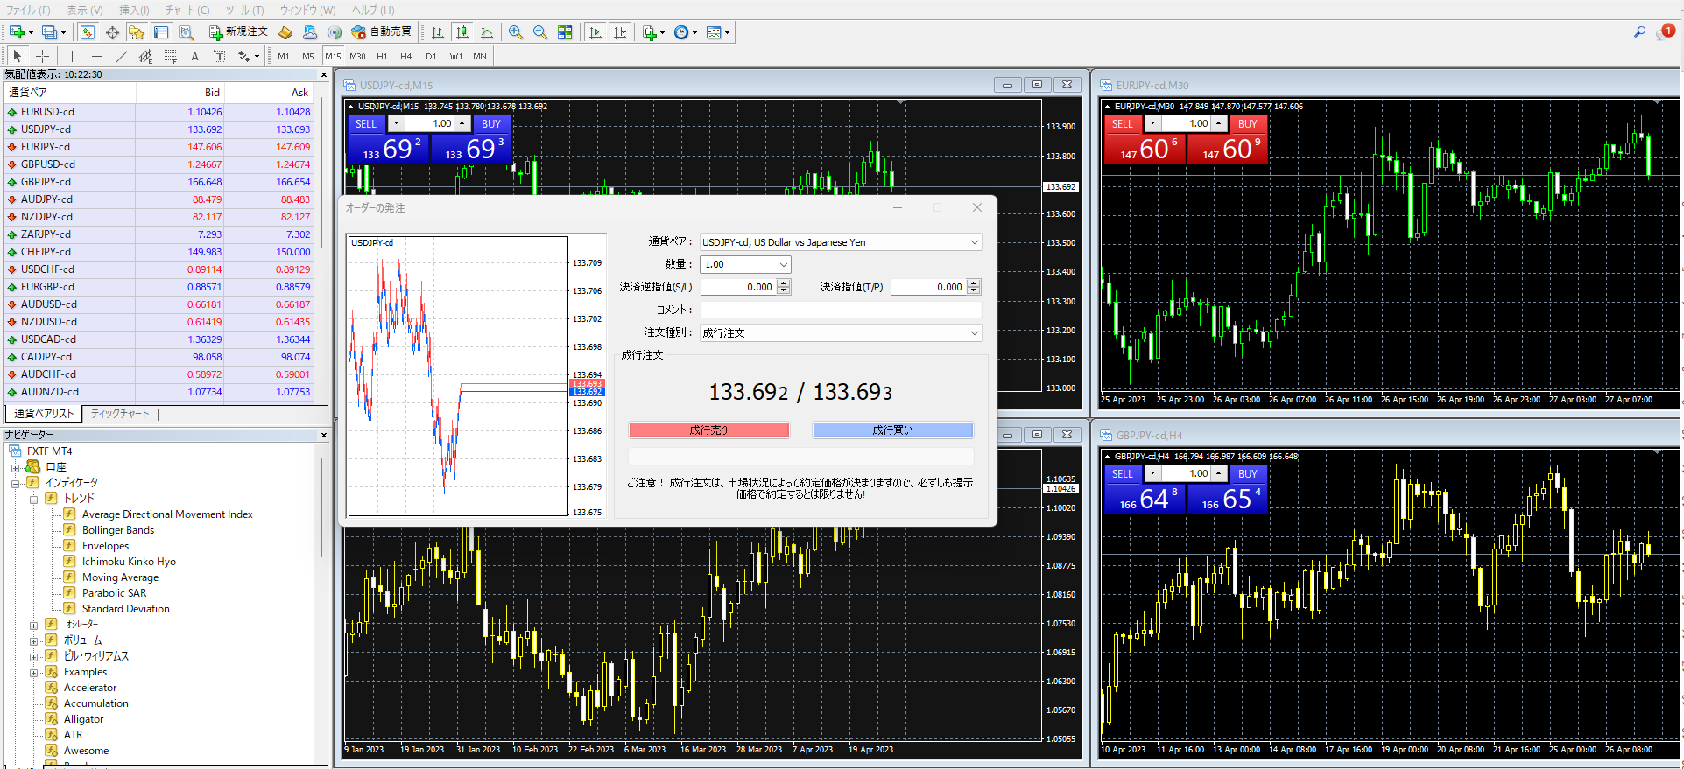
Task: Increase 決済逆指値(S/L) value with up arrow
Action: click(784, 283)
